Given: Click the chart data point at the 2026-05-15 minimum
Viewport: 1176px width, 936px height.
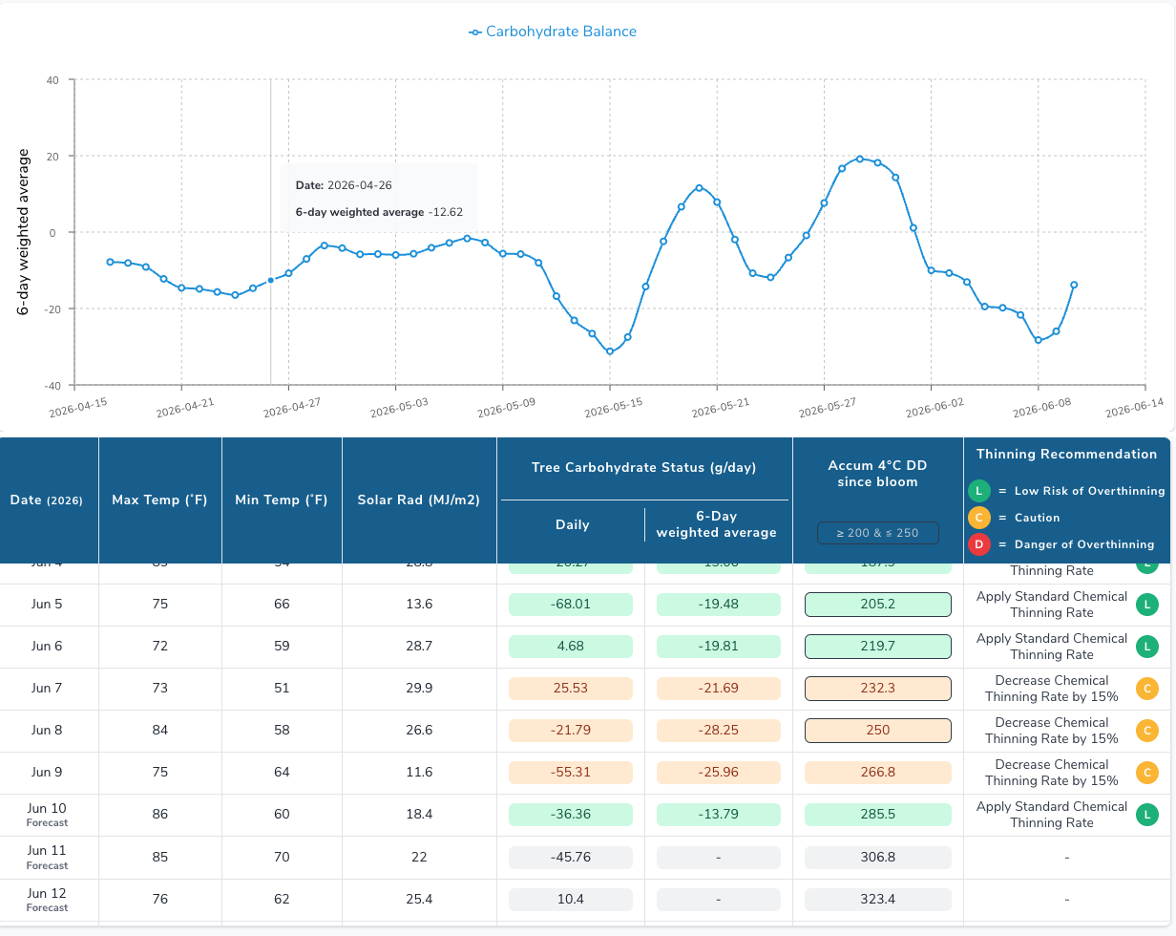Looking at the screenshot, I should pos(610,351).
